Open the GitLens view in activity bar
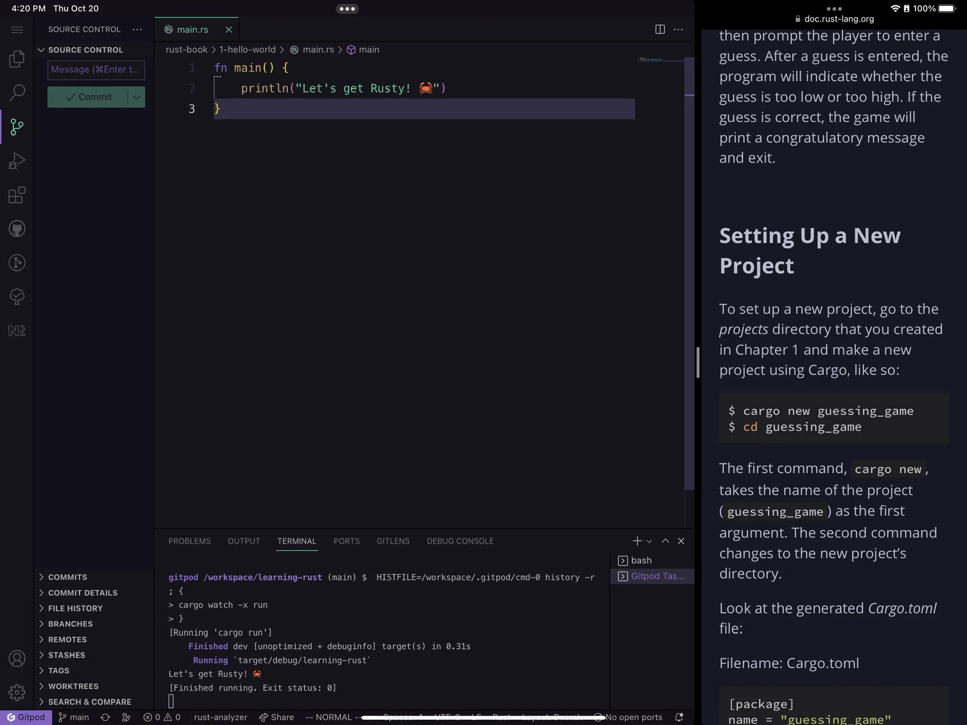Image resolution: width=967 pixels, height=725 pixels. pos(17,263)
